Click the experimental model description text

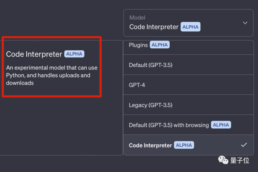pyautogui.click(x=52, y=76)
